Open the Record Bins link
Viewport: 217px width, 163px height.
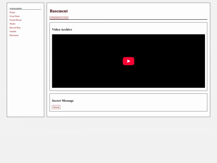coord(15,28)
